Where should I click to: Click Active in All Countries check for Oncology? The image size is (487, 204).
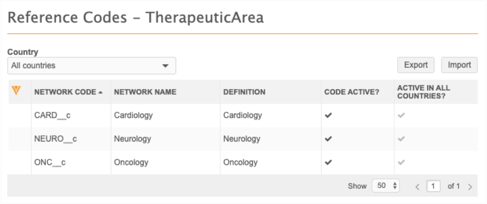pos(401,162)
